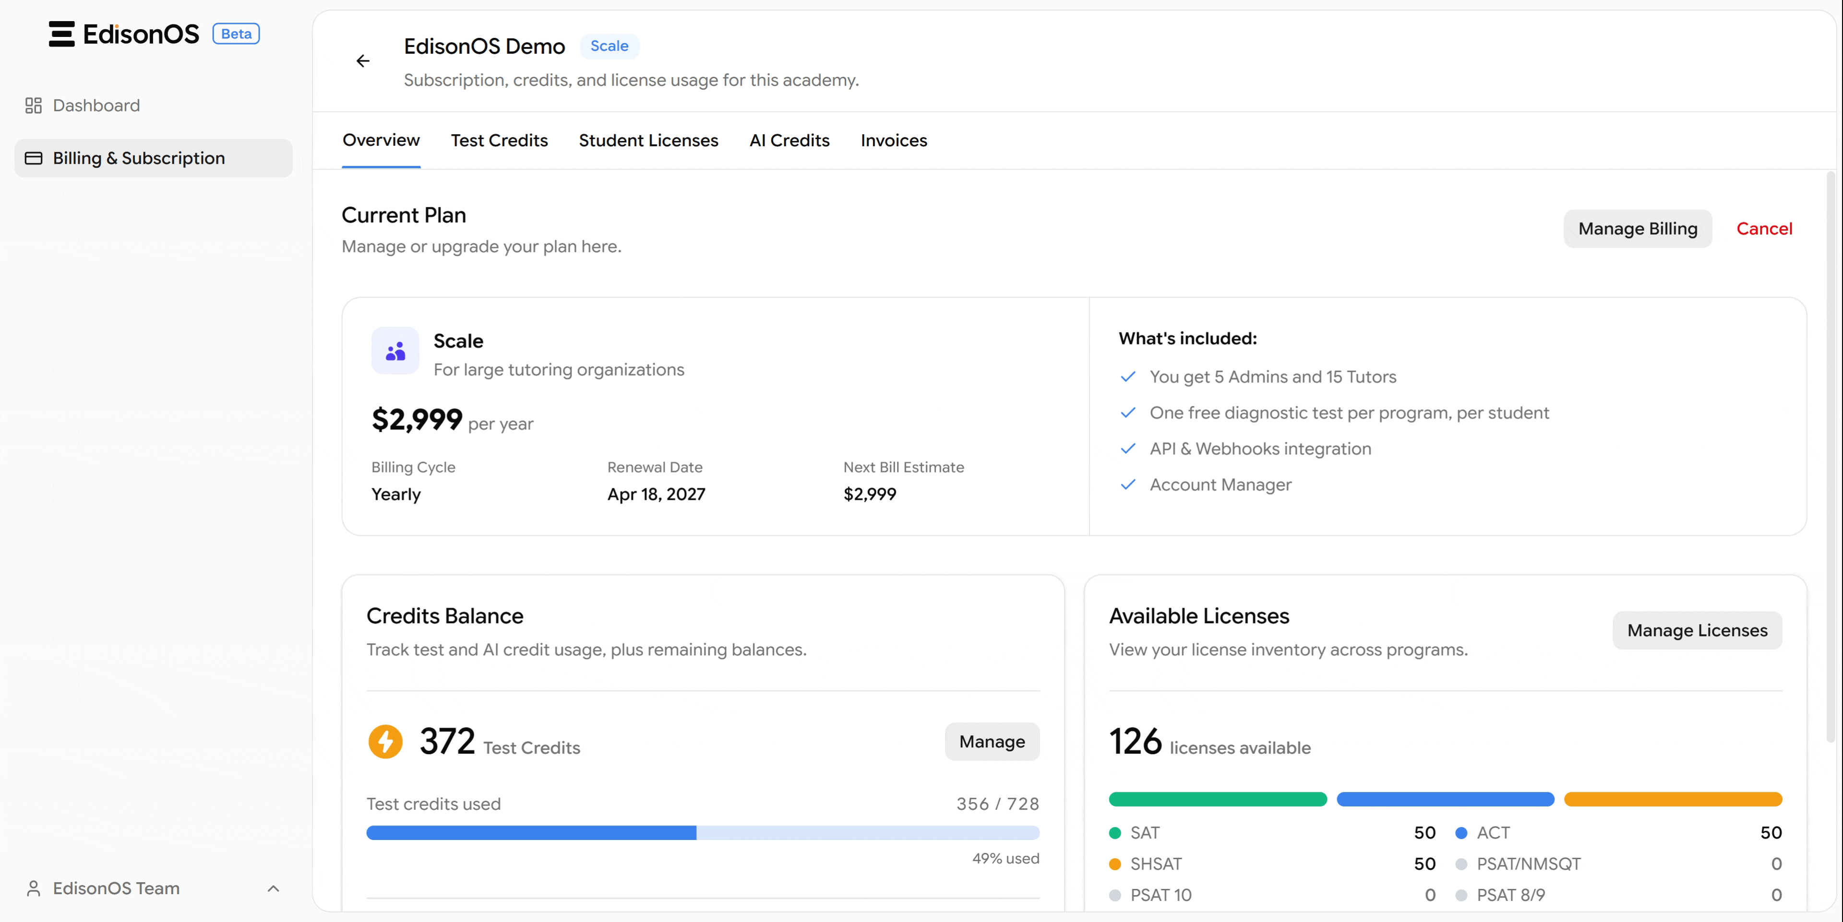Click the red Cancel link
The image size is (1843, 922).
click(1764, 229)
